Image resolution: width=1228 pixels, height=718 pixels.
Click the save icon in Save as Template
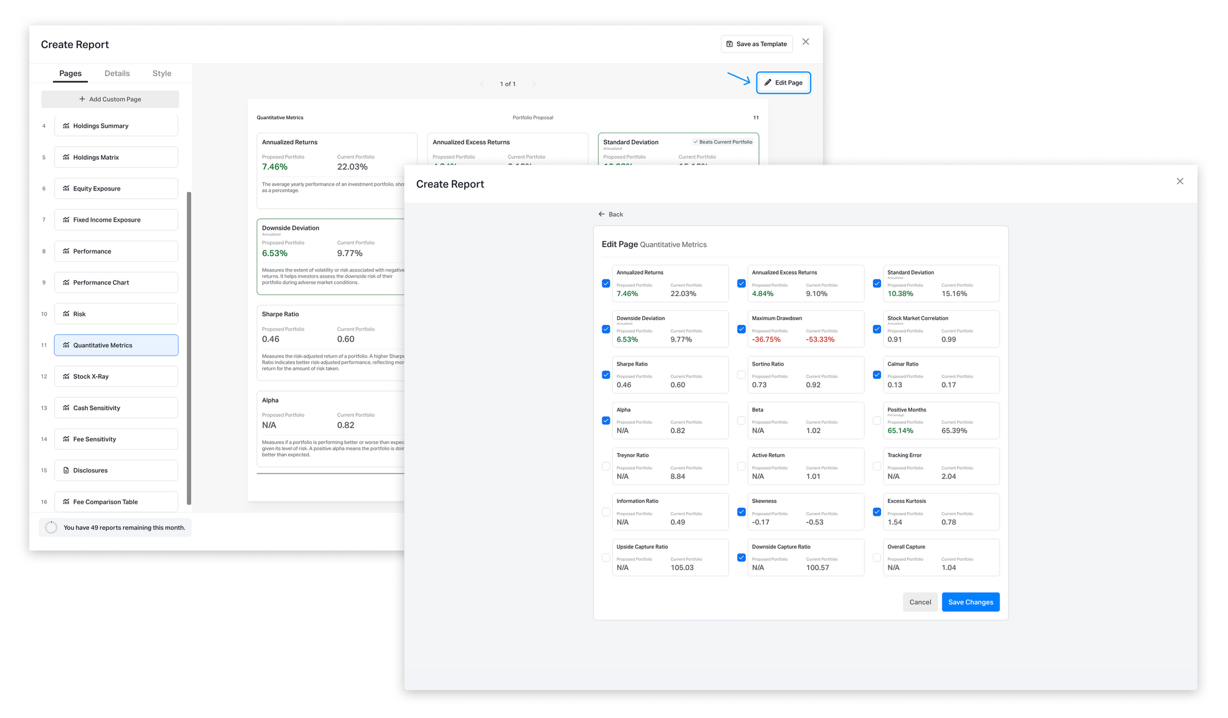[729, 44]
